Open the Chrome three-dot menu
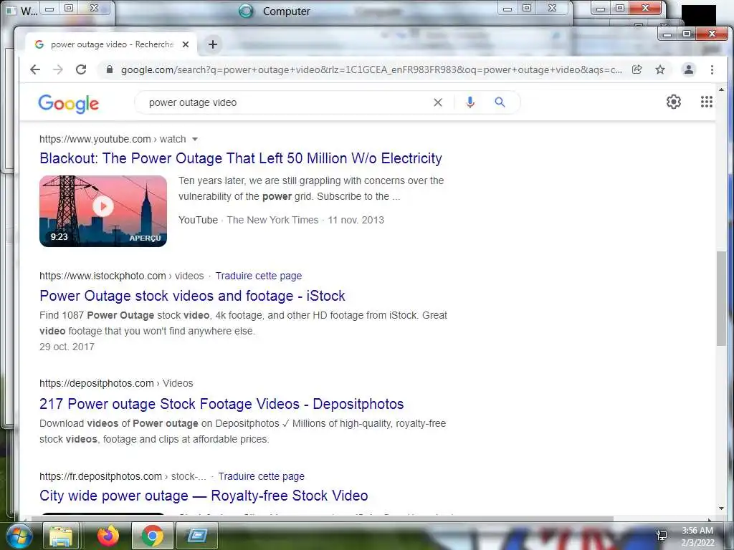734x550 pixels. (712, 69)
